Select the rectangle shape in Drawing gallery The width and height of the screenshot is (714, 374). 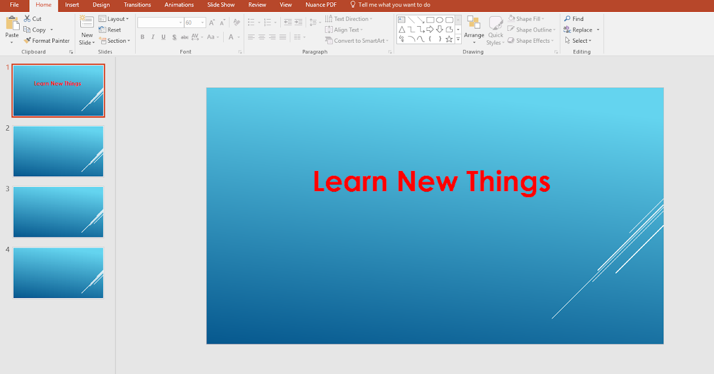(x=431, y=19)
